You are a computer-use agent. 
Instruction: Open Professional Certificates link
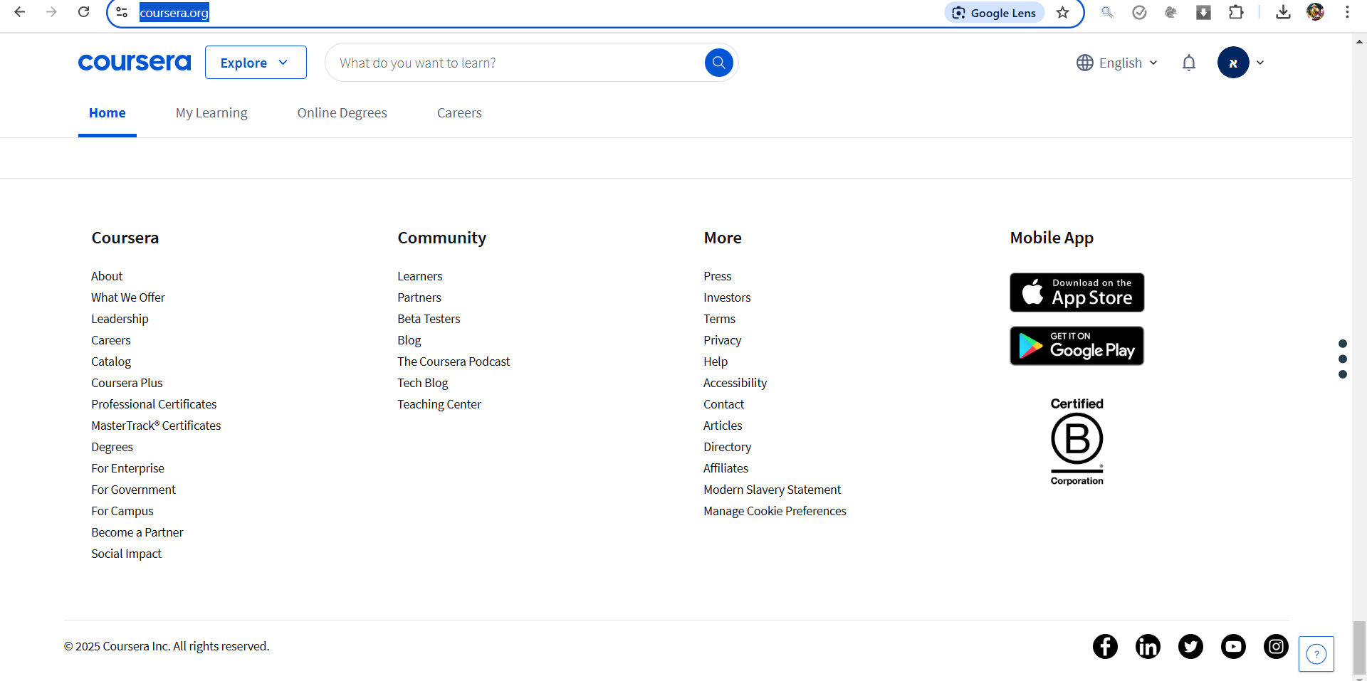tap(154, 404)
